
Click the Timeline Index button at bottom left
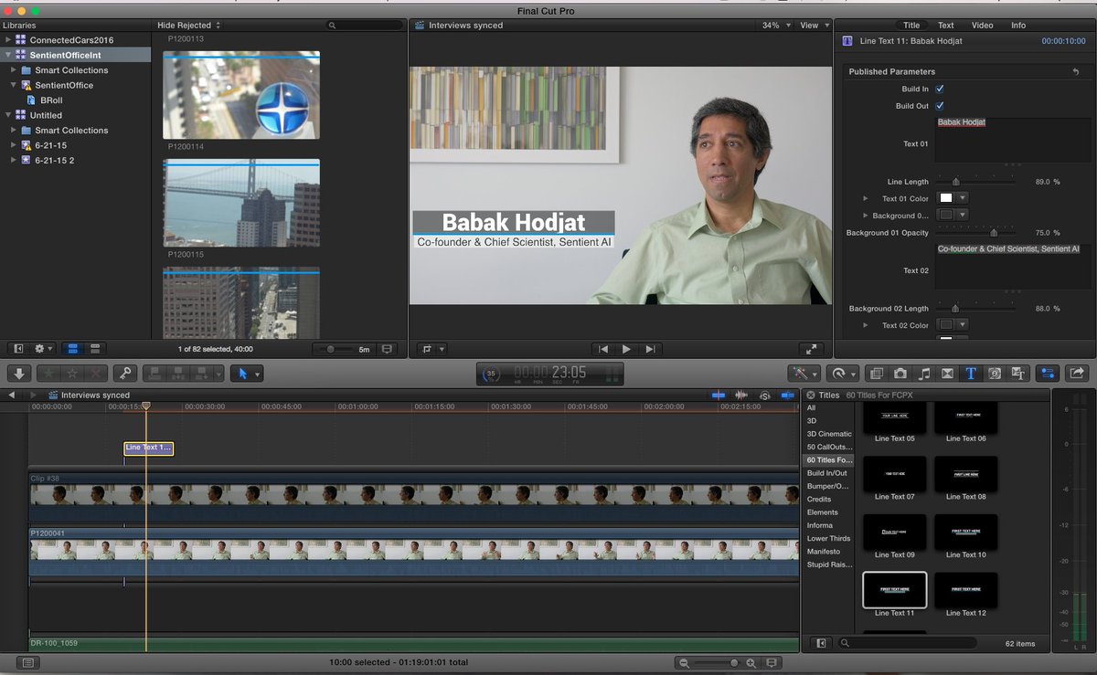pos(27,662)
